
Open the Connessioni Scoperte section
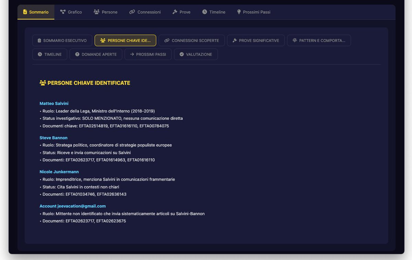coord(192,41)
